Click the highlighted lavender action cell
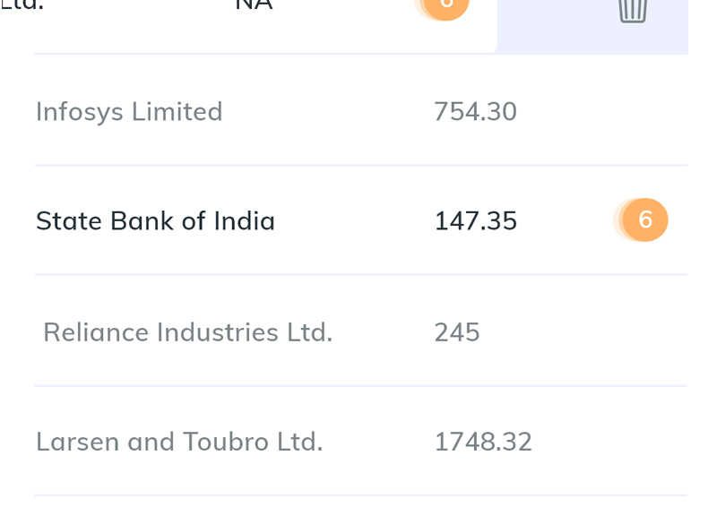 click(x=592, y=26)
